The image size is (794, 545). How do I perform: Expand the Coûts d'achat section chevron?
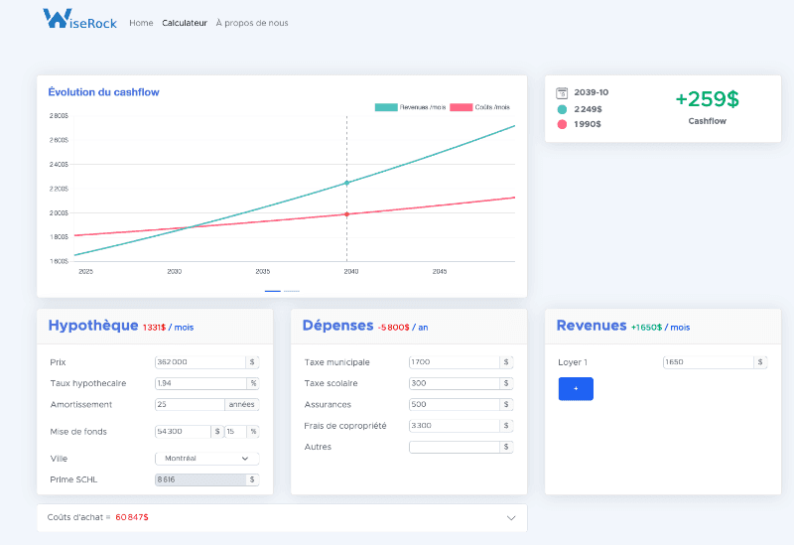click(x=511, y=517)
